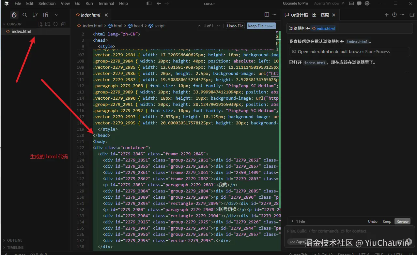Open the Terminal menu
The width and height of the screenshot is (417, 255).
click(x=106, y=3)
